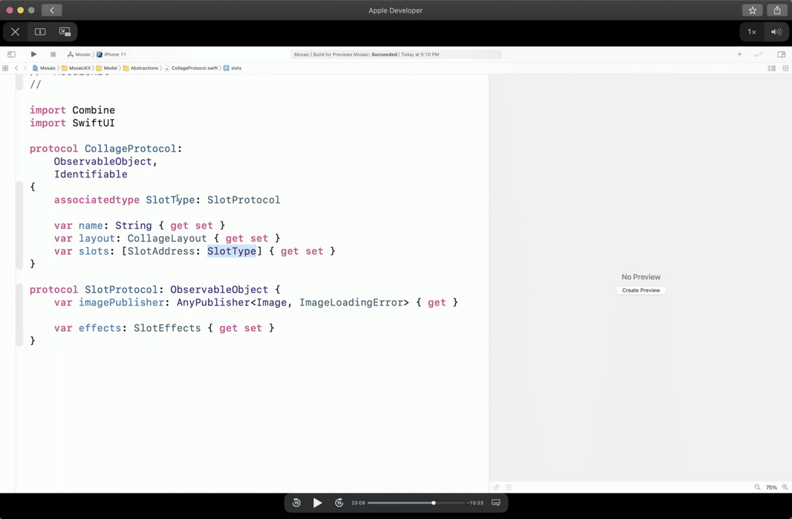The image size is (792, 519).
Task: Change 1× playback speed
Action: coord(752,32)
